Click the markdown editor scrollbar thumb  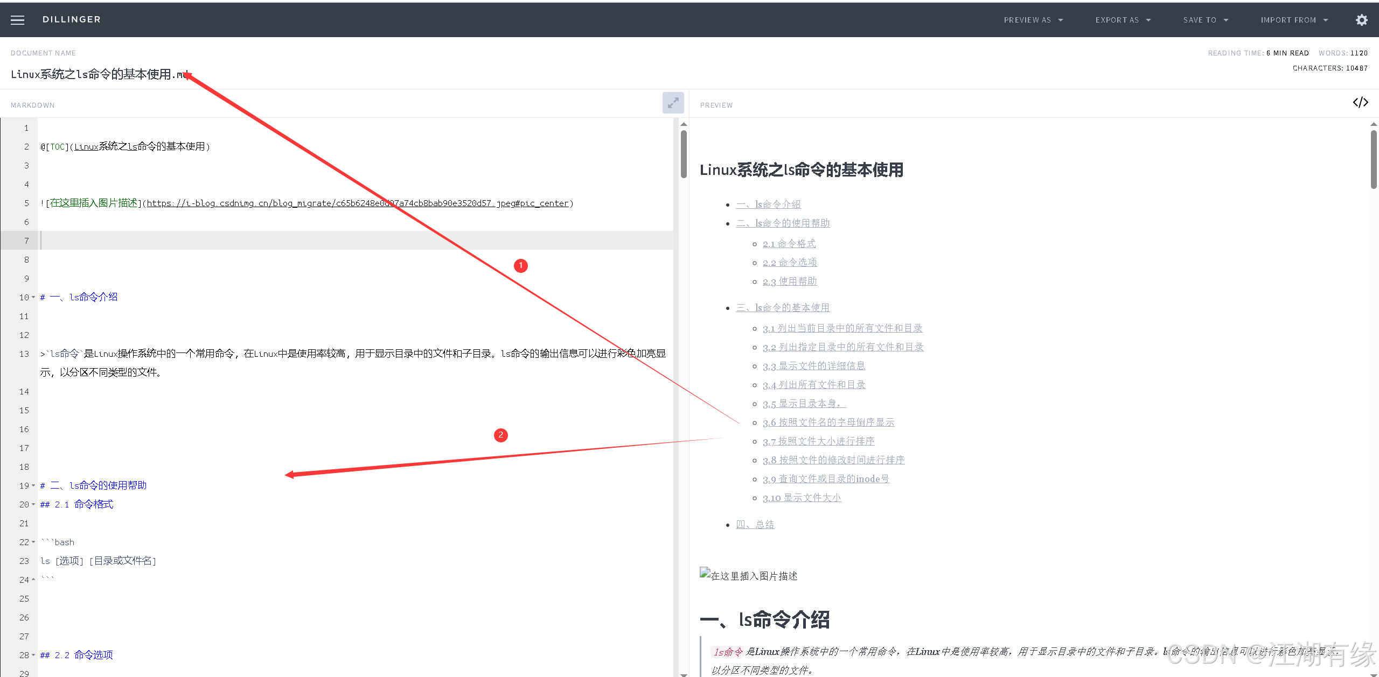684,153
